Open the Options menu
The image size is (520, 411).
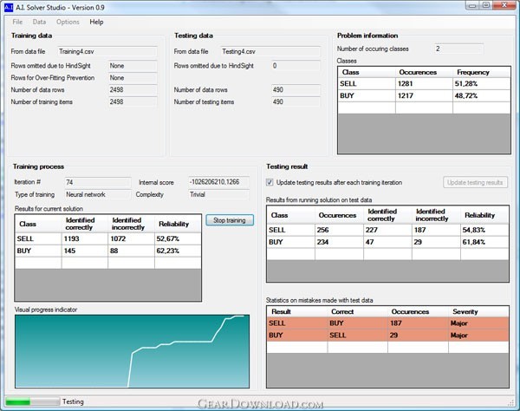point(68,22)
